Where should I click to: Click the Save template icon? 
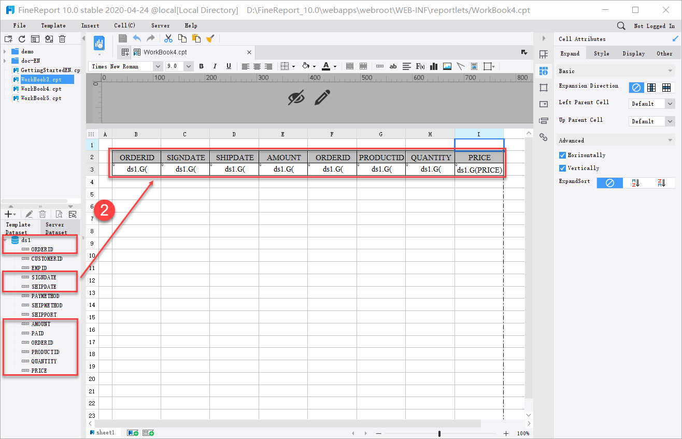(x=123, y=38)
